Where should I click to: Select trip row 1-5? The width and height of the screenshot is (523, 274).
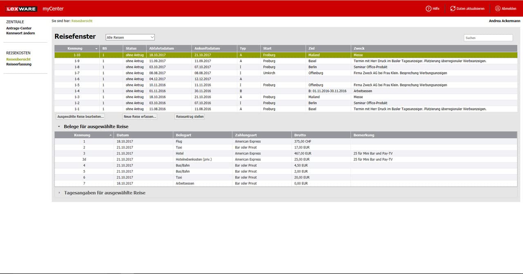coord(286,85)
